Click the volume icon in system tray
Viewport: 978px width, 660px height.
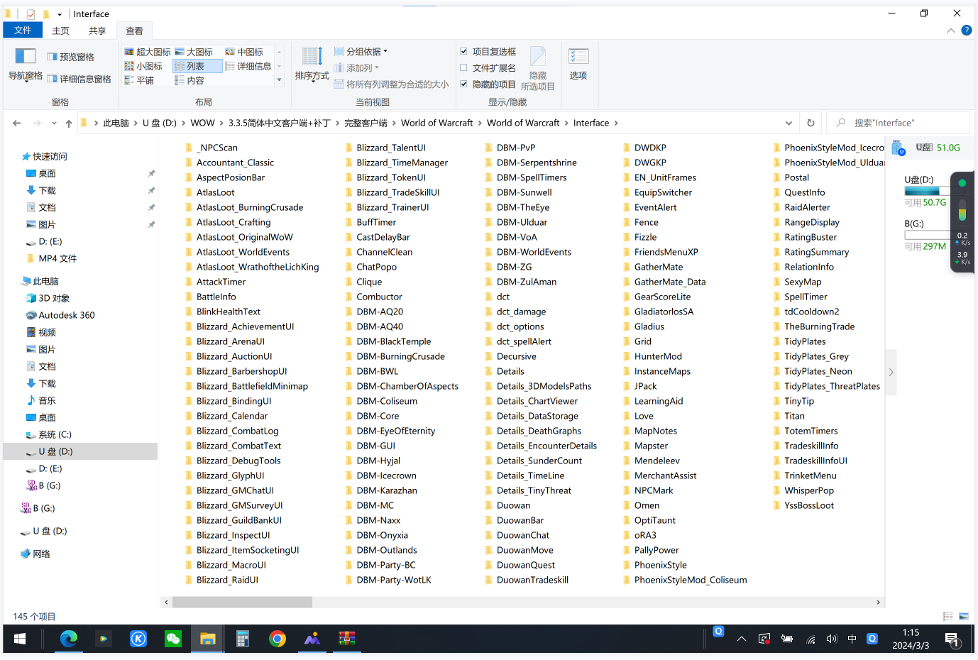(832, 639)
